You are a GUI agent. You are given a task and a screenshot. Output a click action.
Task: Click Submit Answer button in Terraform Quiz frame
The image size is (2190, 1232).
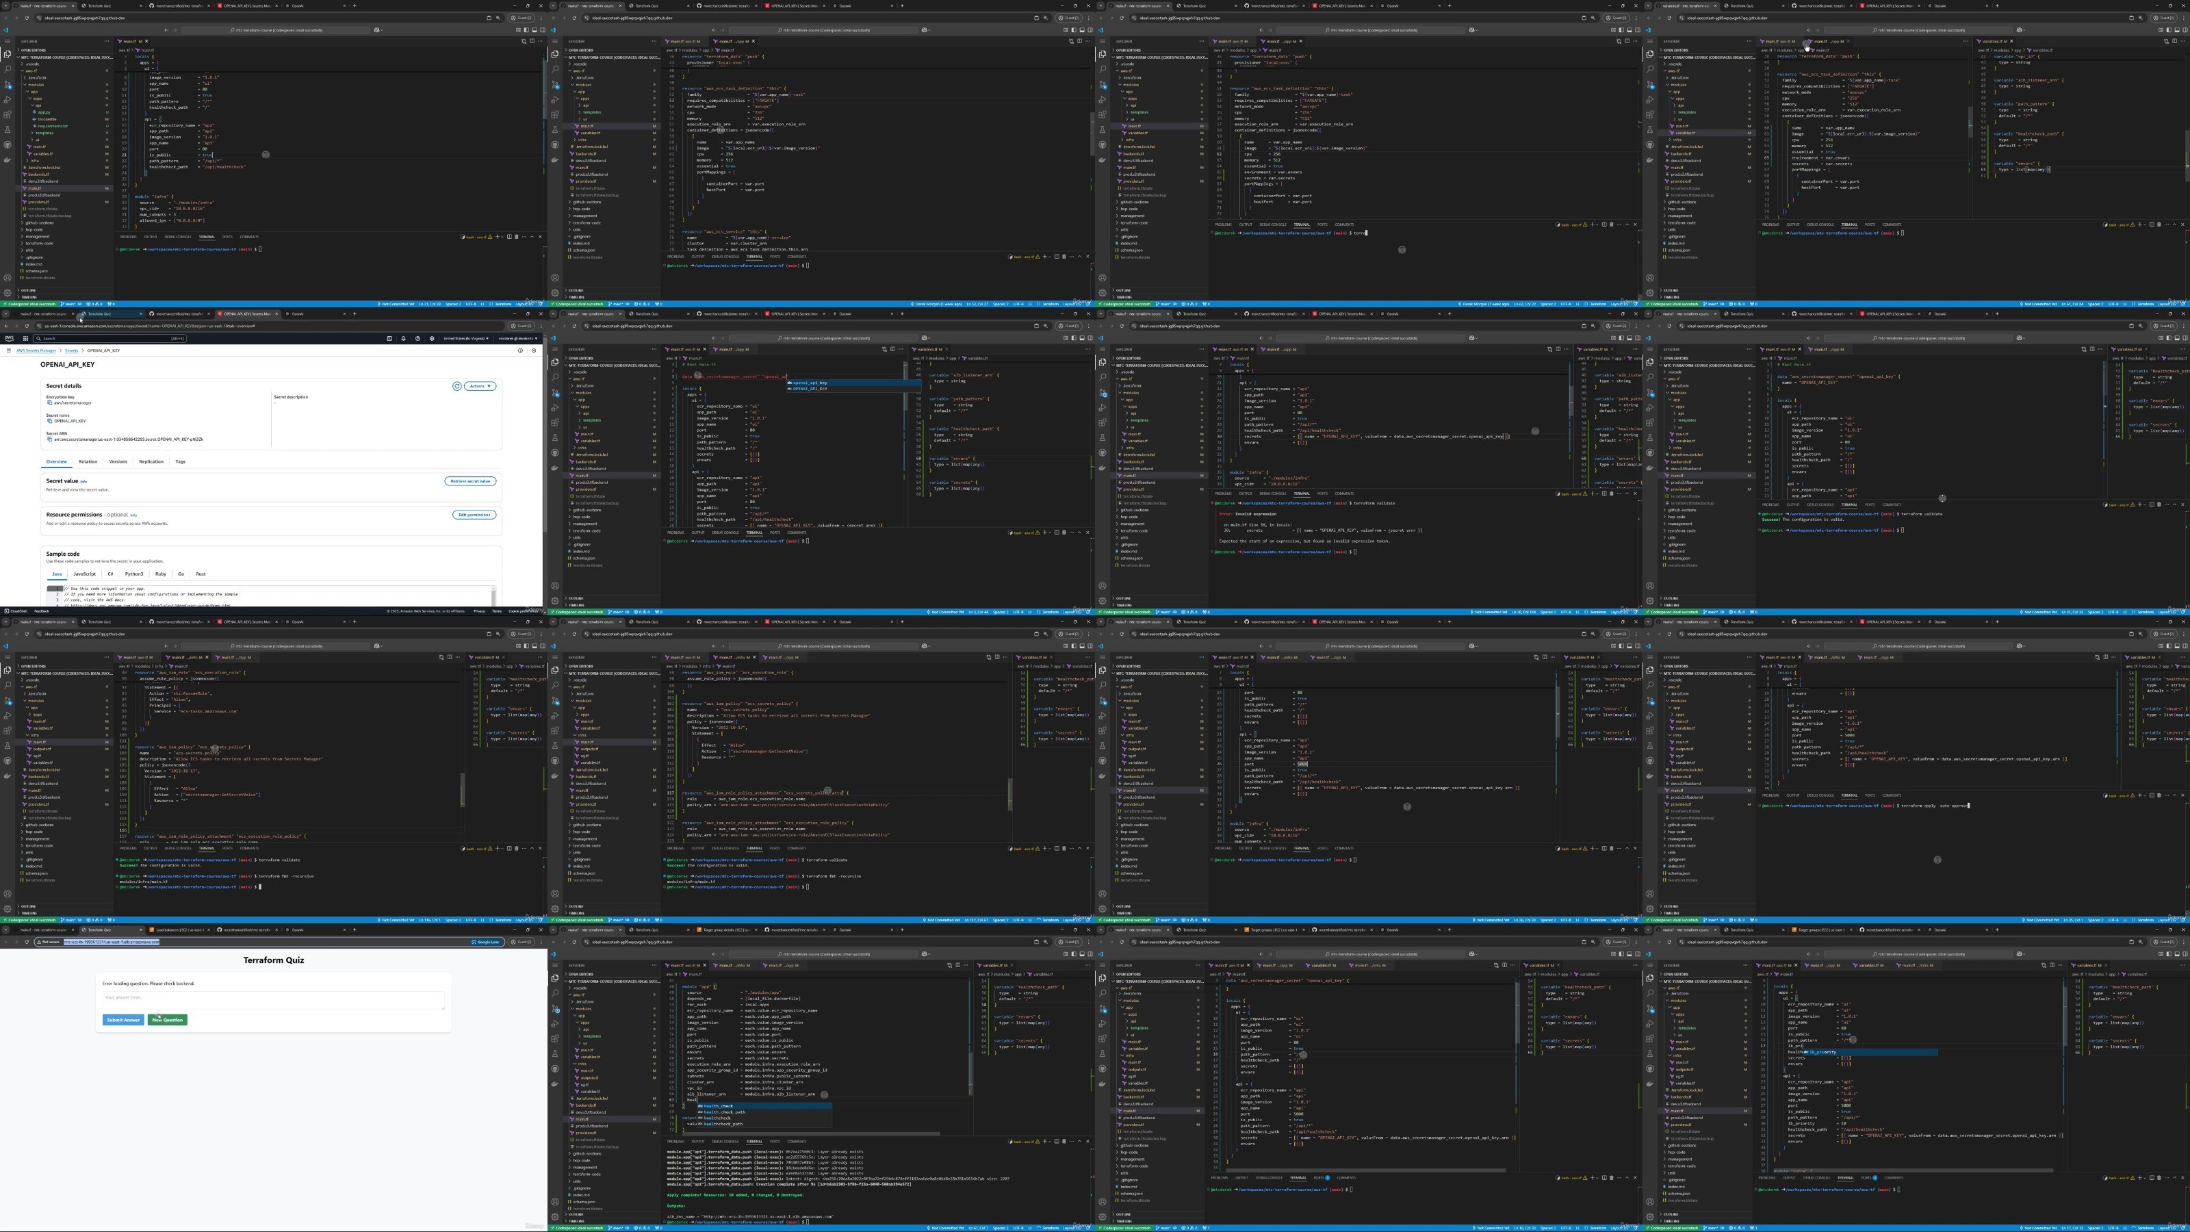coord(123,1021)
